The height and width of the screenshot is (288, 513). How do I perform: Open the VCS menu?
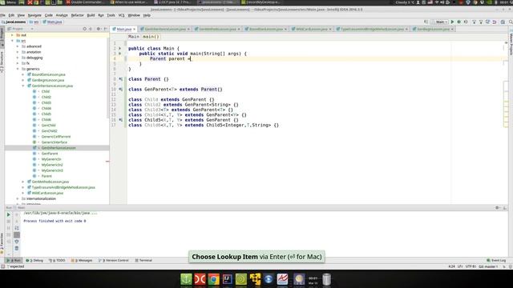(x=121, y=15)
